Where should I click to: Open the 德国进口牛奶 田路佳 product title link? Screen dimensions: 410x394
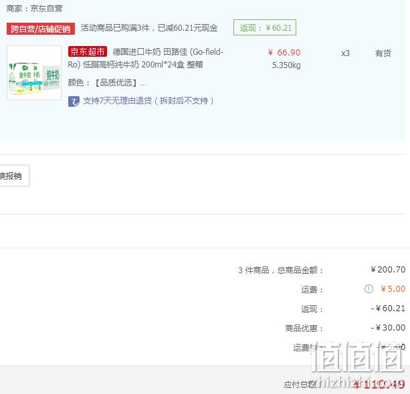coord(146,58)
